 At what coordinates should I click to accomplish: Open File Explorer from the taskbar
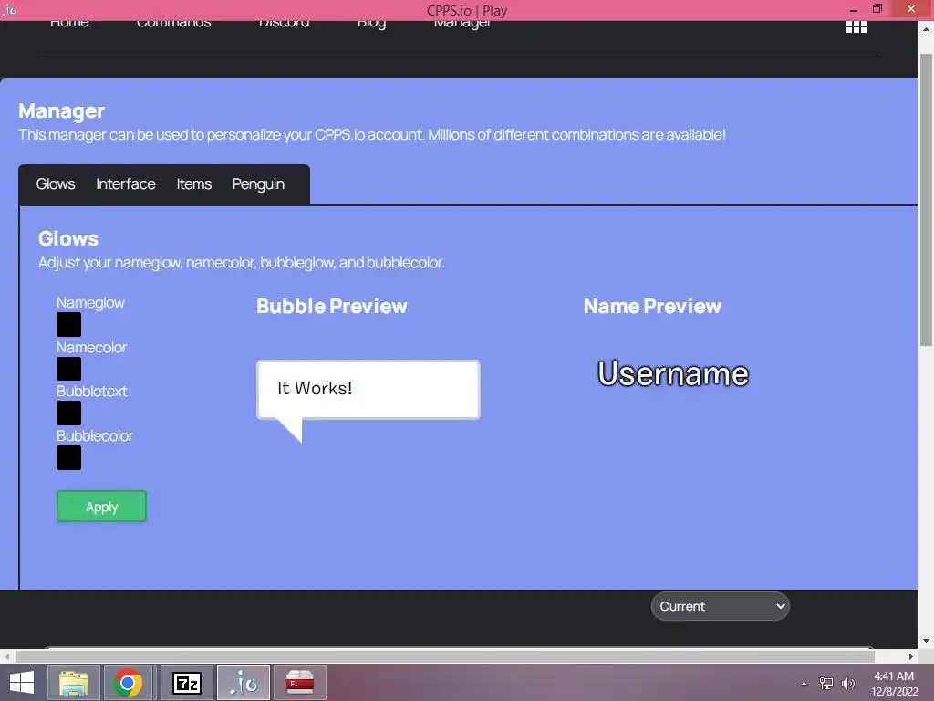click(x=73, y=683)
